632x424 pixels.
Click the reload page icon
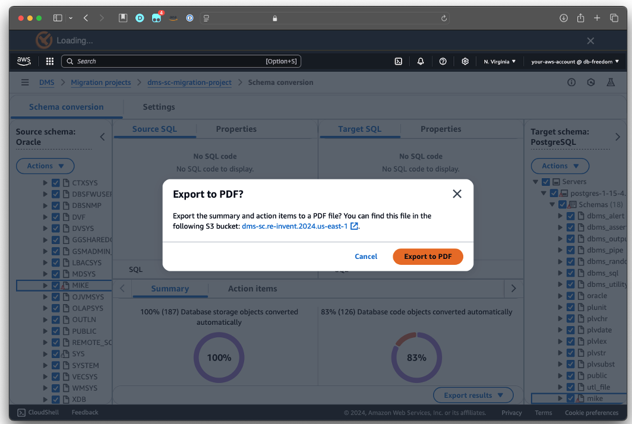point(444,18)
